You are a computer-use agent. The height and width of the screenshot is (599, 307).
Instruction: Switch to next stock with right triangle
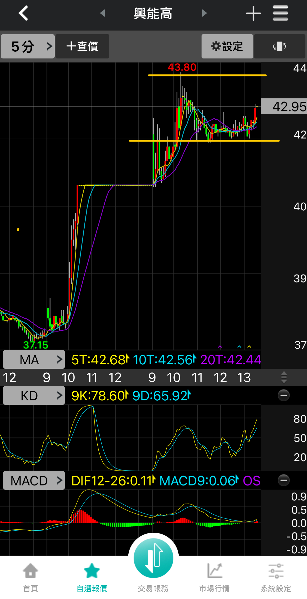[x=204, y=13]
